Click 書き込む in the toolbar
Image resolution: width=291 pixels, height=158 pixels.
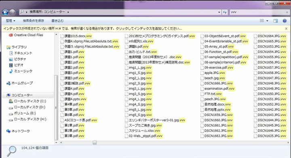(x=57, y=21)
